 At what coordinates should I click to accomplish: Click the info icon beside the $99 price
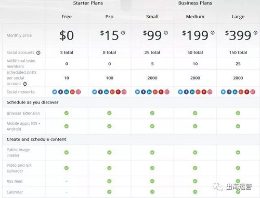click(x=166, y=33)
